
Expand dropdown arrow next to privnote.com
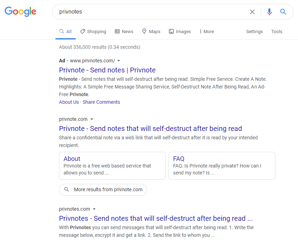click(92, 119)
